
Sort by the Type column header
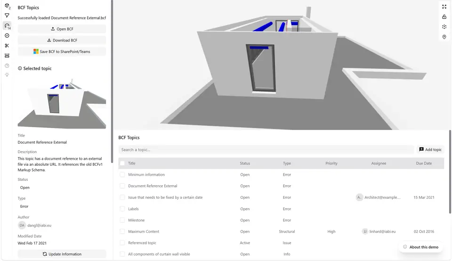pos(287,163)
